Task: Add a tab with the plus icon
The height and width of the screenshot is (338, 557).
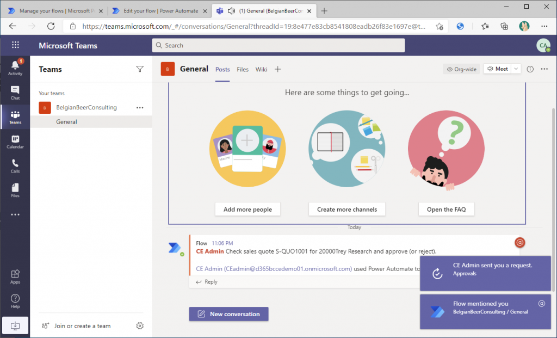Action: (x=278, y=69)
